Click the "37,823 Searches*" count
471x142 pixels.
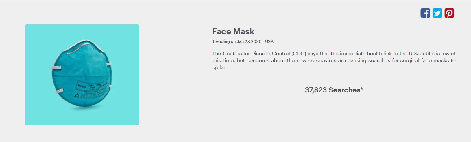point(334,90)
